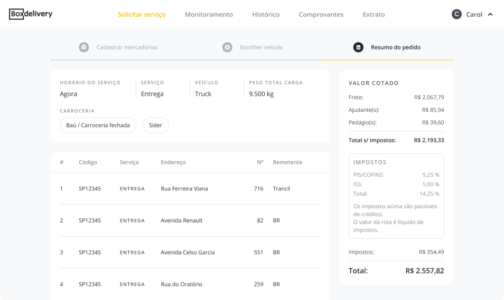
Task: Click the Boxdelivery logo
Action: (31, 14)
